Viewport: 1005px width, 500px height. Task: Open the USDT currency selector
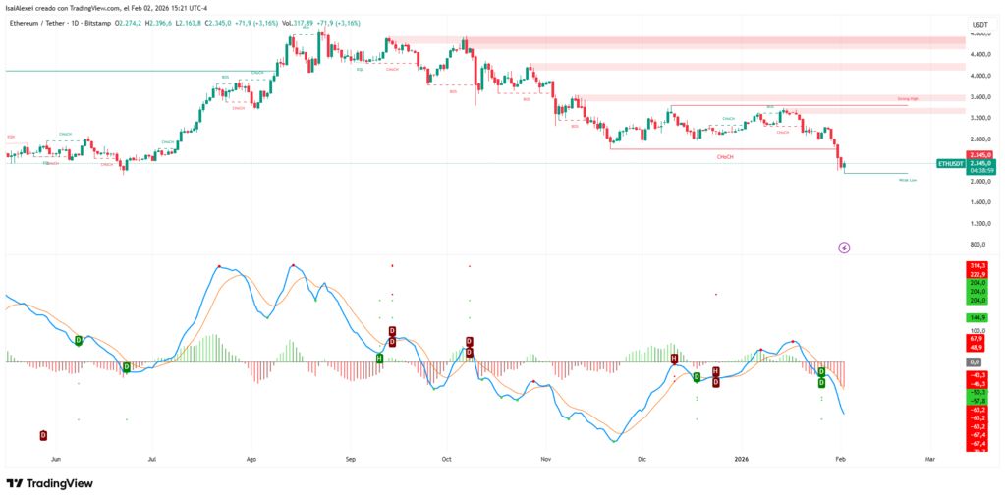979,24
